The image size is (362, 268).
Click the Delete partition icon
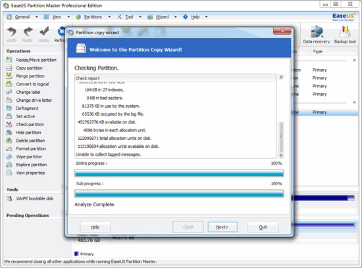[9, 141]
